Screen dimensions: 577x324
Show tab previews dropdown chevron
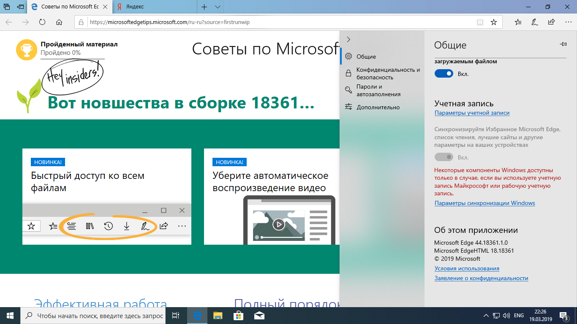point(218,7)
